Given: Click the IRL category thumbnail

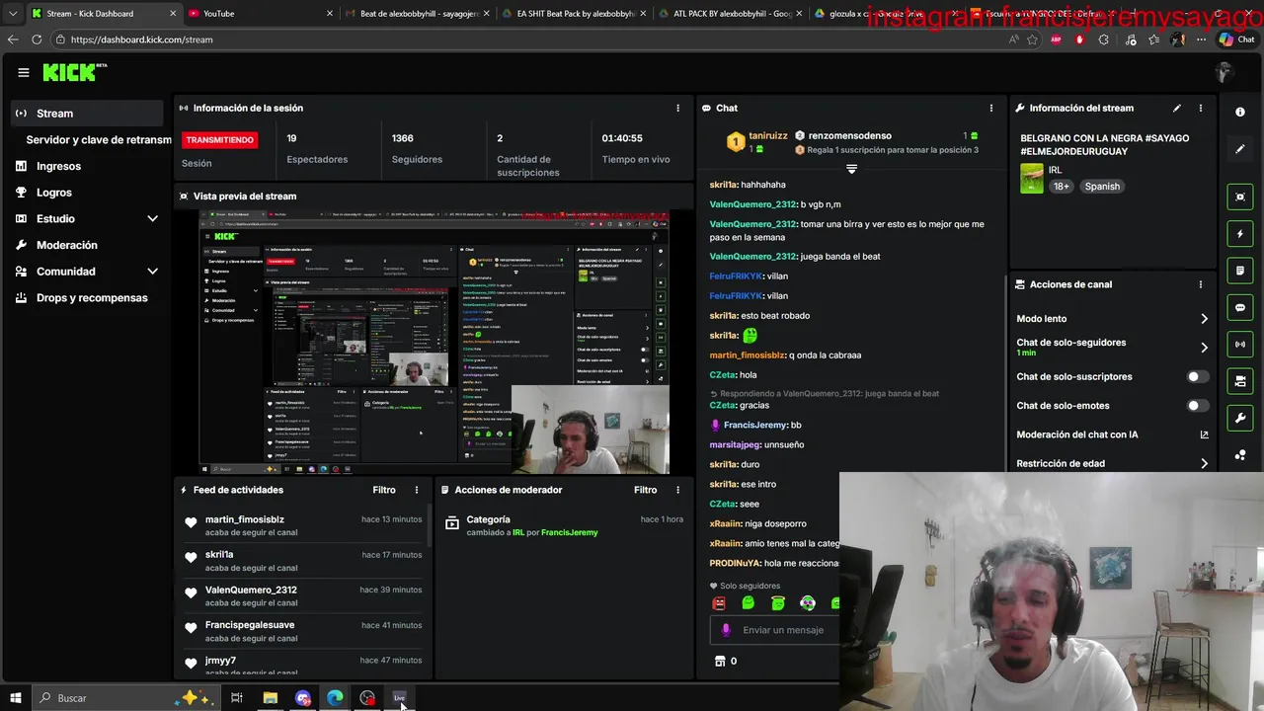Looking at the screenshot, I should pyautogui.click(x=1032, y=179).
